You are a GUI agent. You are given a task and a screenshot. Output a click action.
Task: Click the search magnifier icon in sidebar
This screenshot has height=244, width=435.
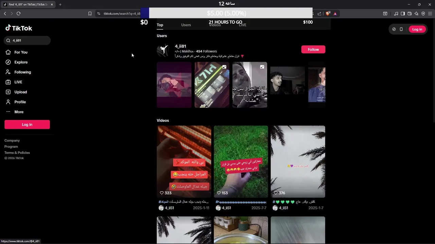tap(8, 40)
